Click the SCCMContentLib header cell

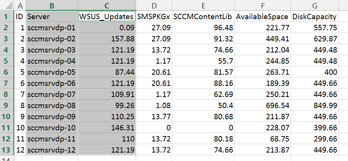[203, 16]
